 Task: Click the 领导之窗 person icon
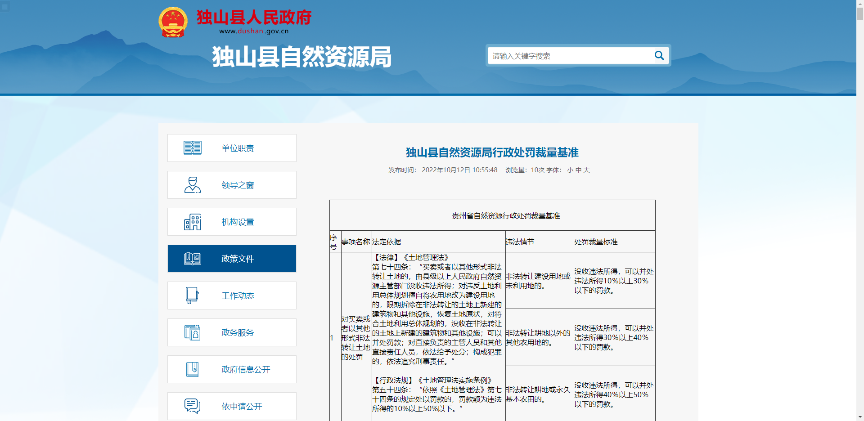pyautogui.click(x=193, y=185)
